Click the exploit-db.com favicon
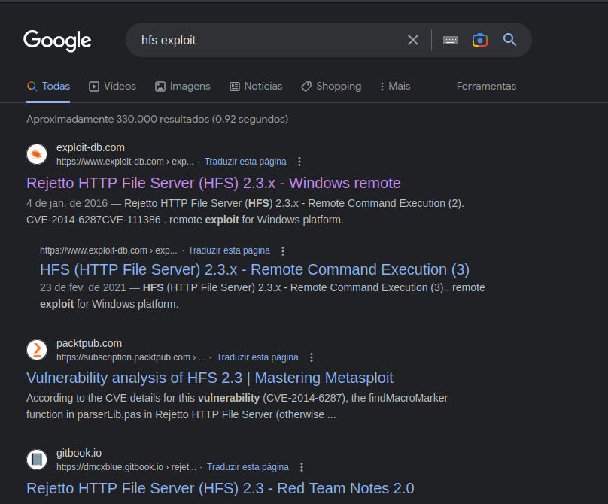Image resolution: width=608 pixels, height=504 pixels. (x=37, y=154)
